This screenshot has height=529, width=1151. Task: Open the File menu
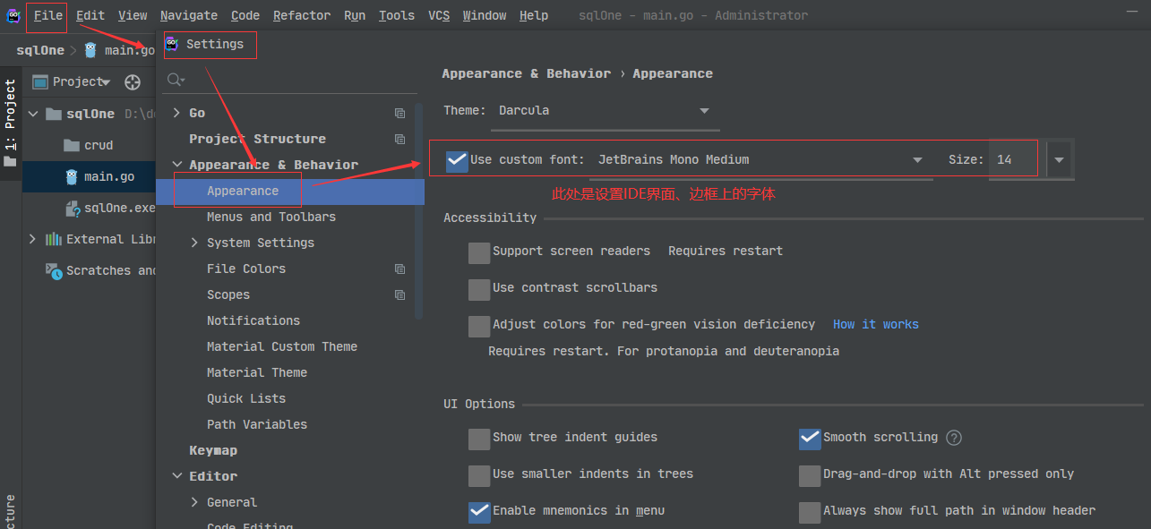point(48,15)
